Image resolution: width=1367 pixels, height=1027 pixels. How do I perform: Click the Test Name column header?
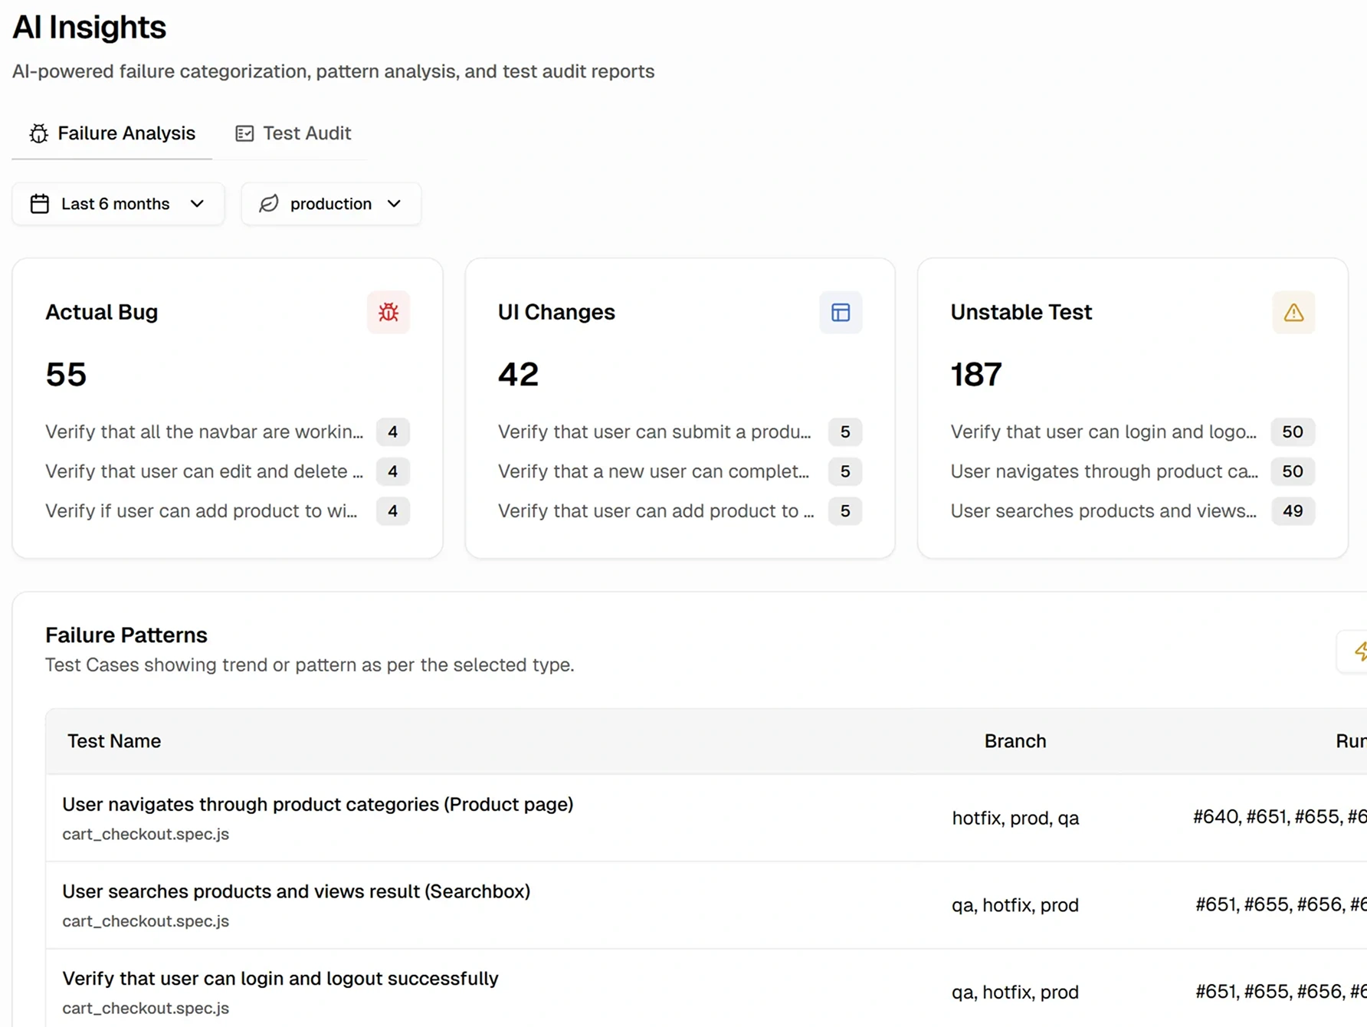coord(114,741)
